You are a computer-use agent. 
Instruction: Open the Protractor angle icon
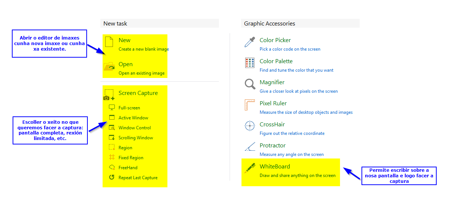pos(250,147)
